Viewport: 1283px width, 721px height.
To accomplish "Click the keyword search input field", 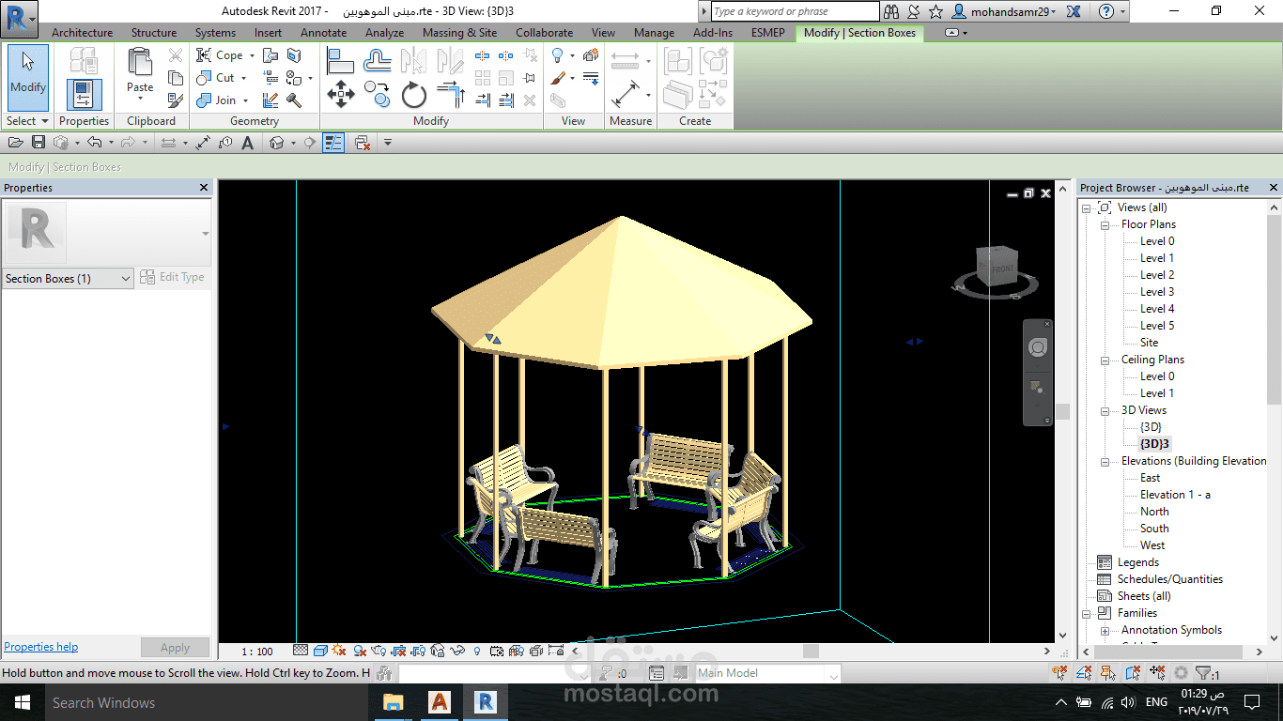I will pos(795,11).
